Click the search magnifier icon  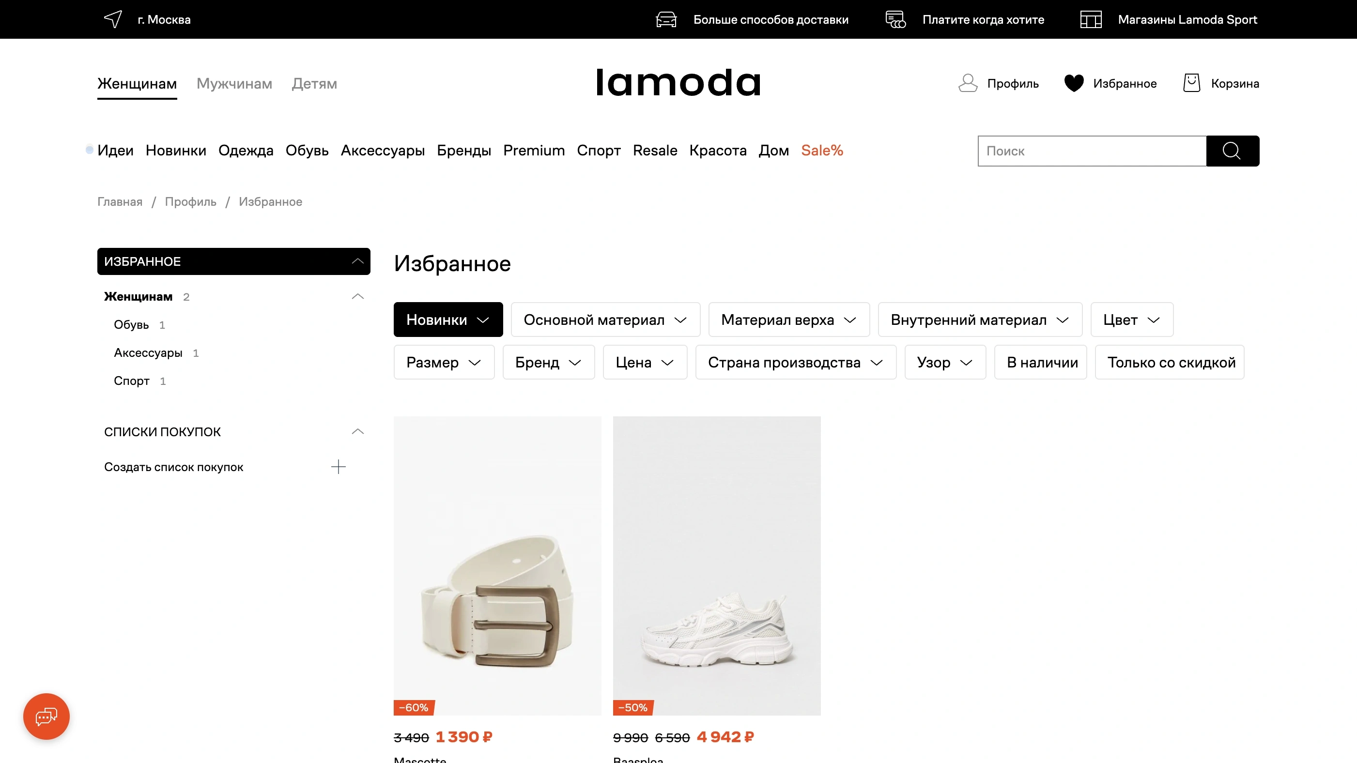pos(1232,151)
